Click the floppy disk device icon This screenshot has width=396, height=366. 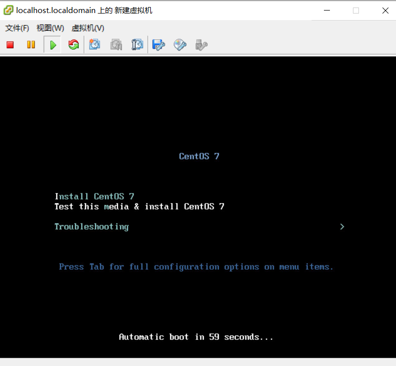(159, 45)
